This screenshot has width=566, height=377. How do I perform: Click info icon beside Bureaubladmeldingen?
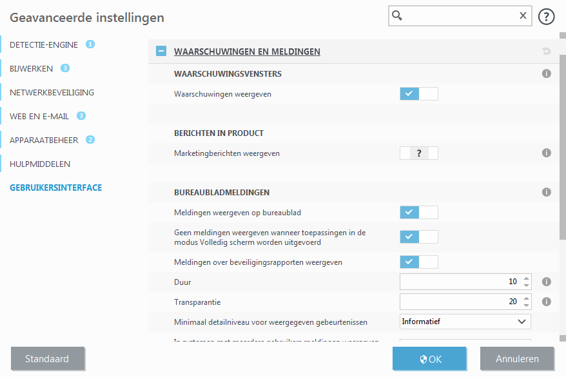546,191
